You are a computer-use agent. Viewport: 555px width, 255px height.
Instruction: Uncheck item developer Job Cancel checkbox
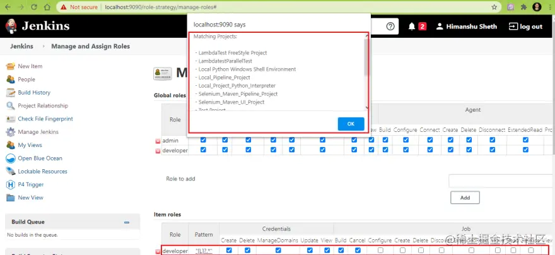tap(358, 250)
